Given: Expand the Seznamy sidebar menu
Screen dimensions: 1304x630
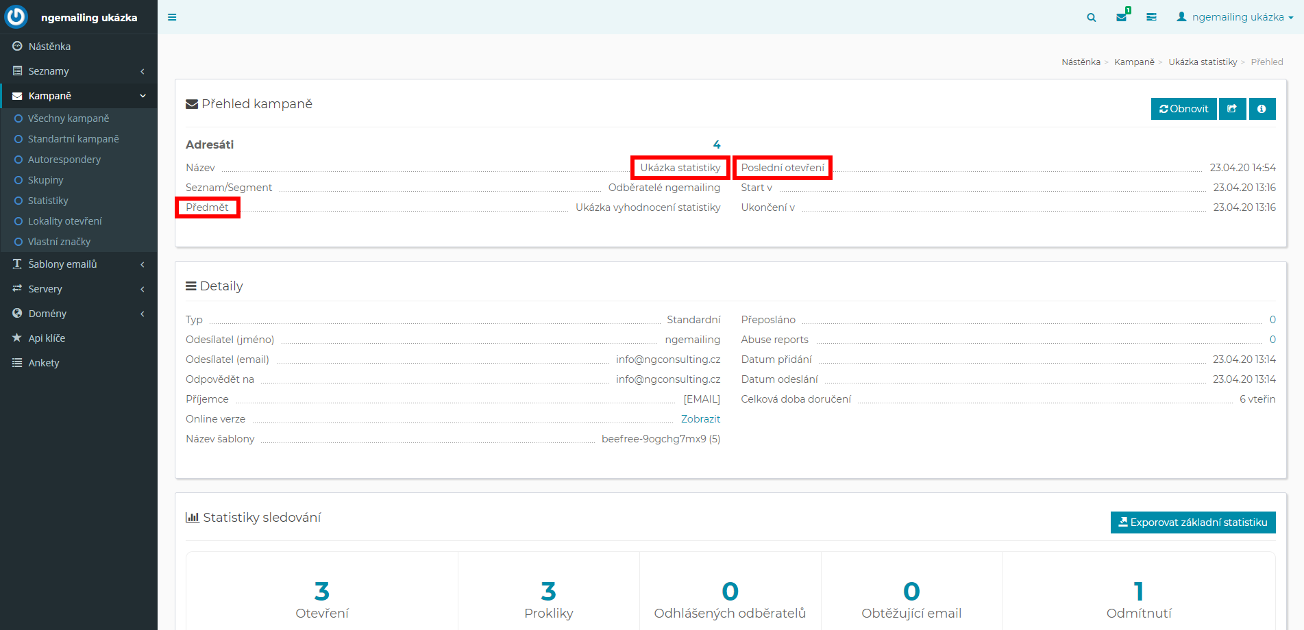Looking at the screenshot, I should point(78,71).
